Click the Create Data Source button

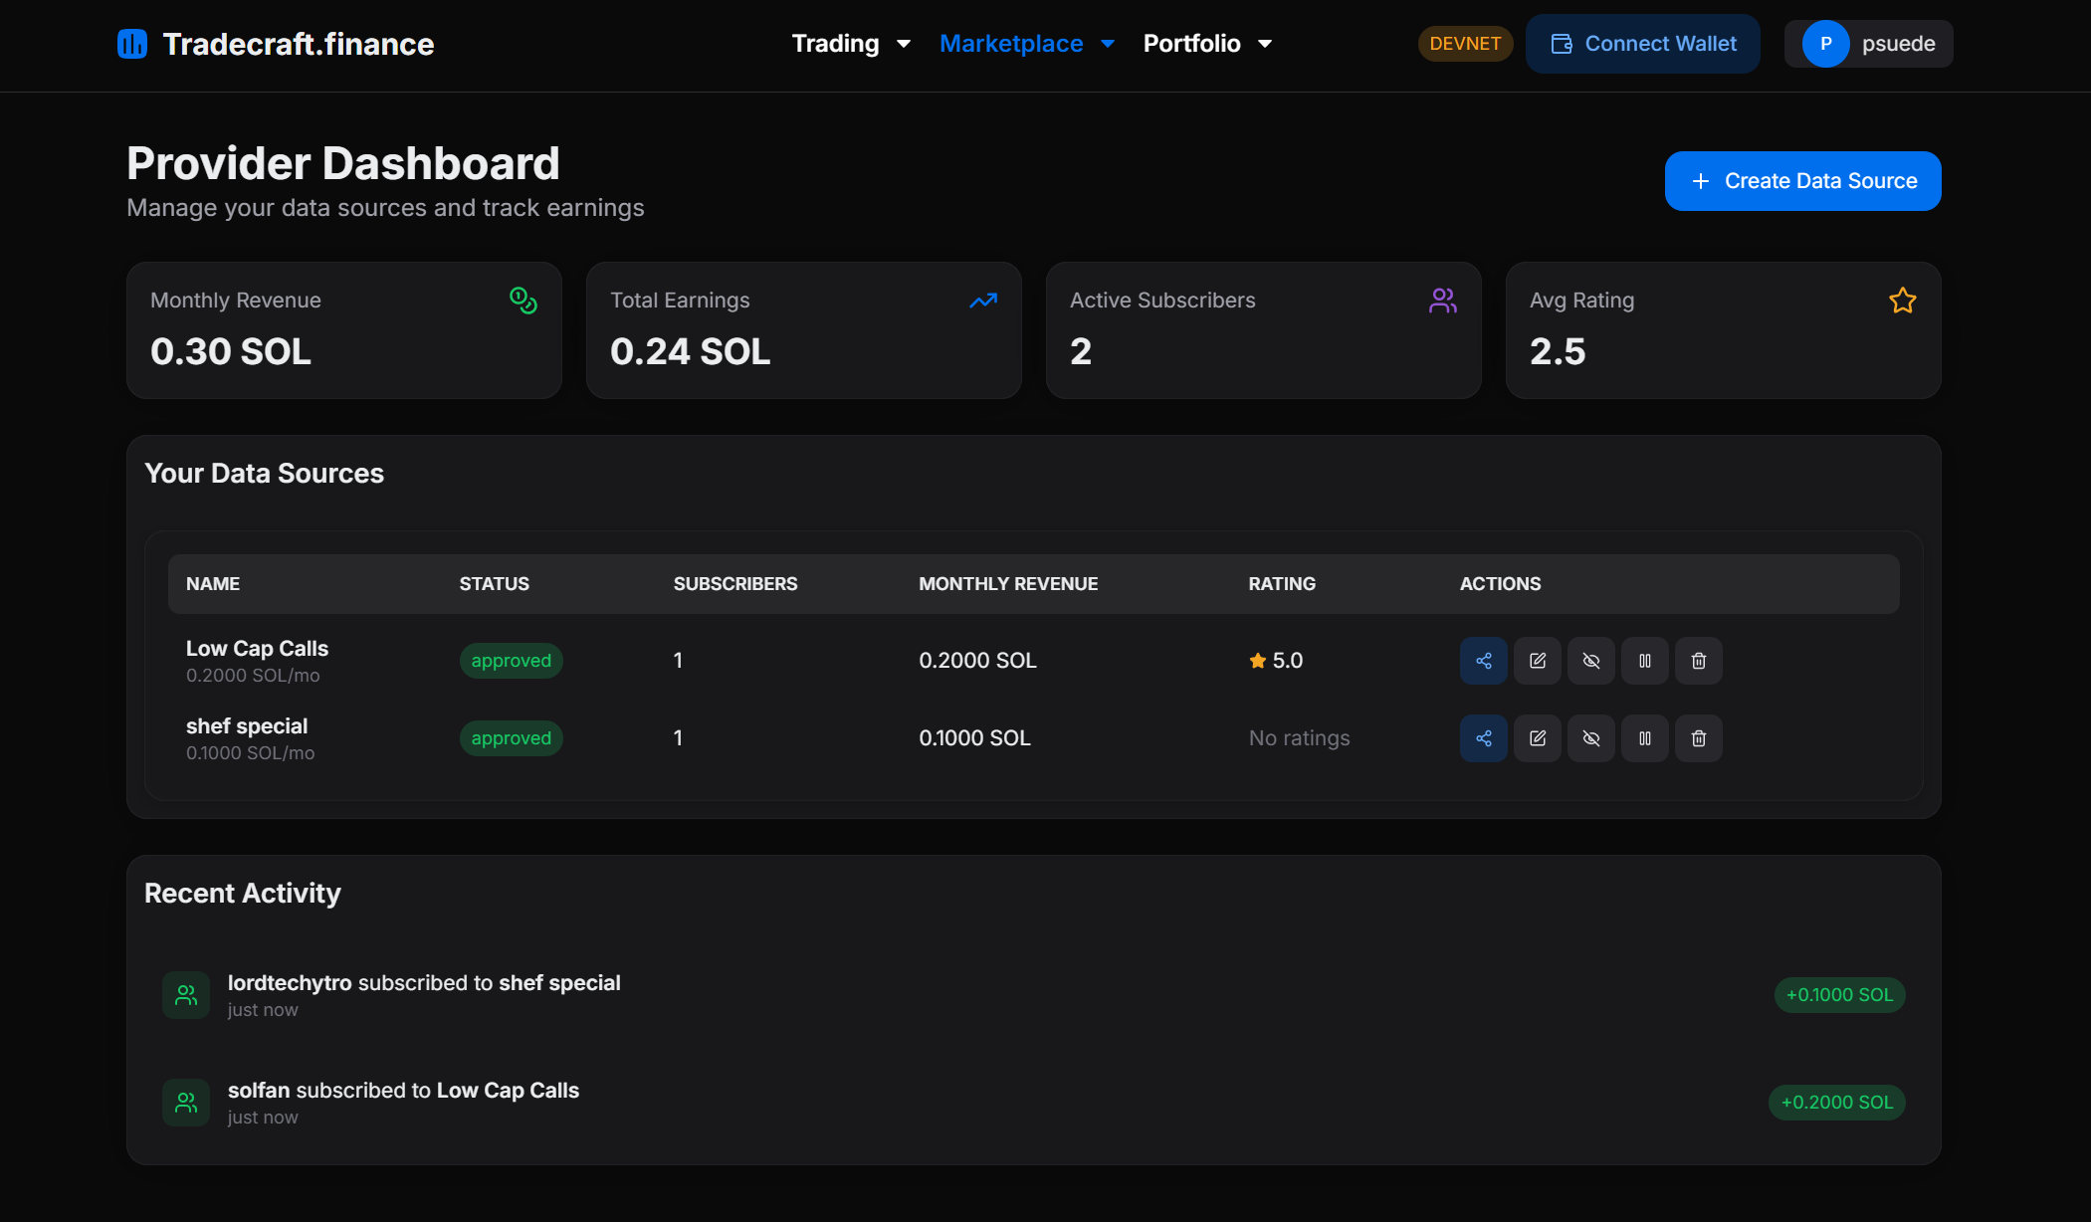pyautogui.click(x=1802, y=181)
